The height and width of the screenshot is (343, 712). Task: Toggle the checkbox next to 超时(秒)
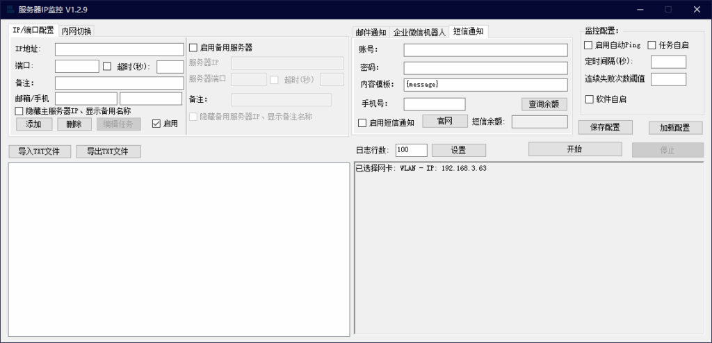107,66
